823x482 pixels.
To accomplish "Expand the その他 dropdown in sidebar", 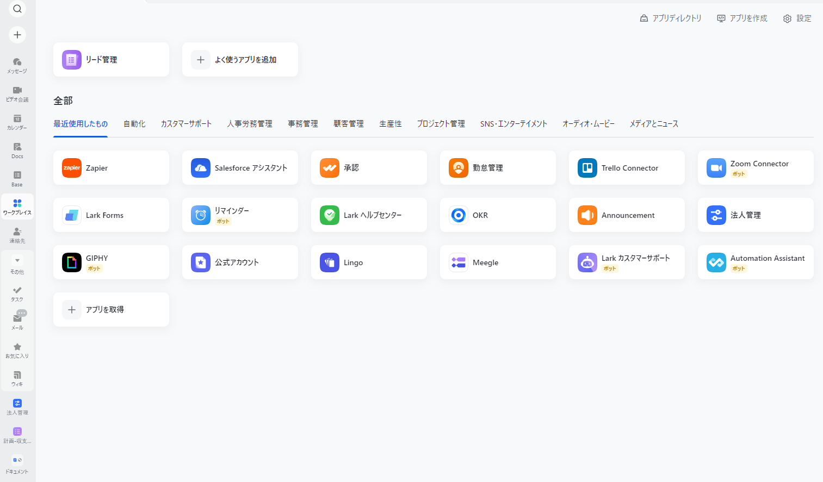I will click(17, 264).
